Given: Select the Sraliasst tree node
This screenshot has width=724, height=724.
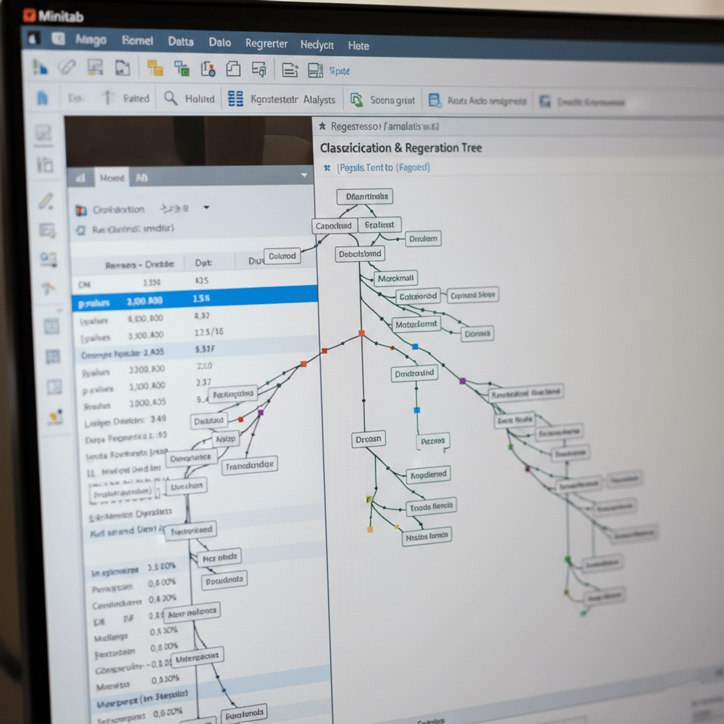Looking at the screenshot, I should tap(379, 224).
